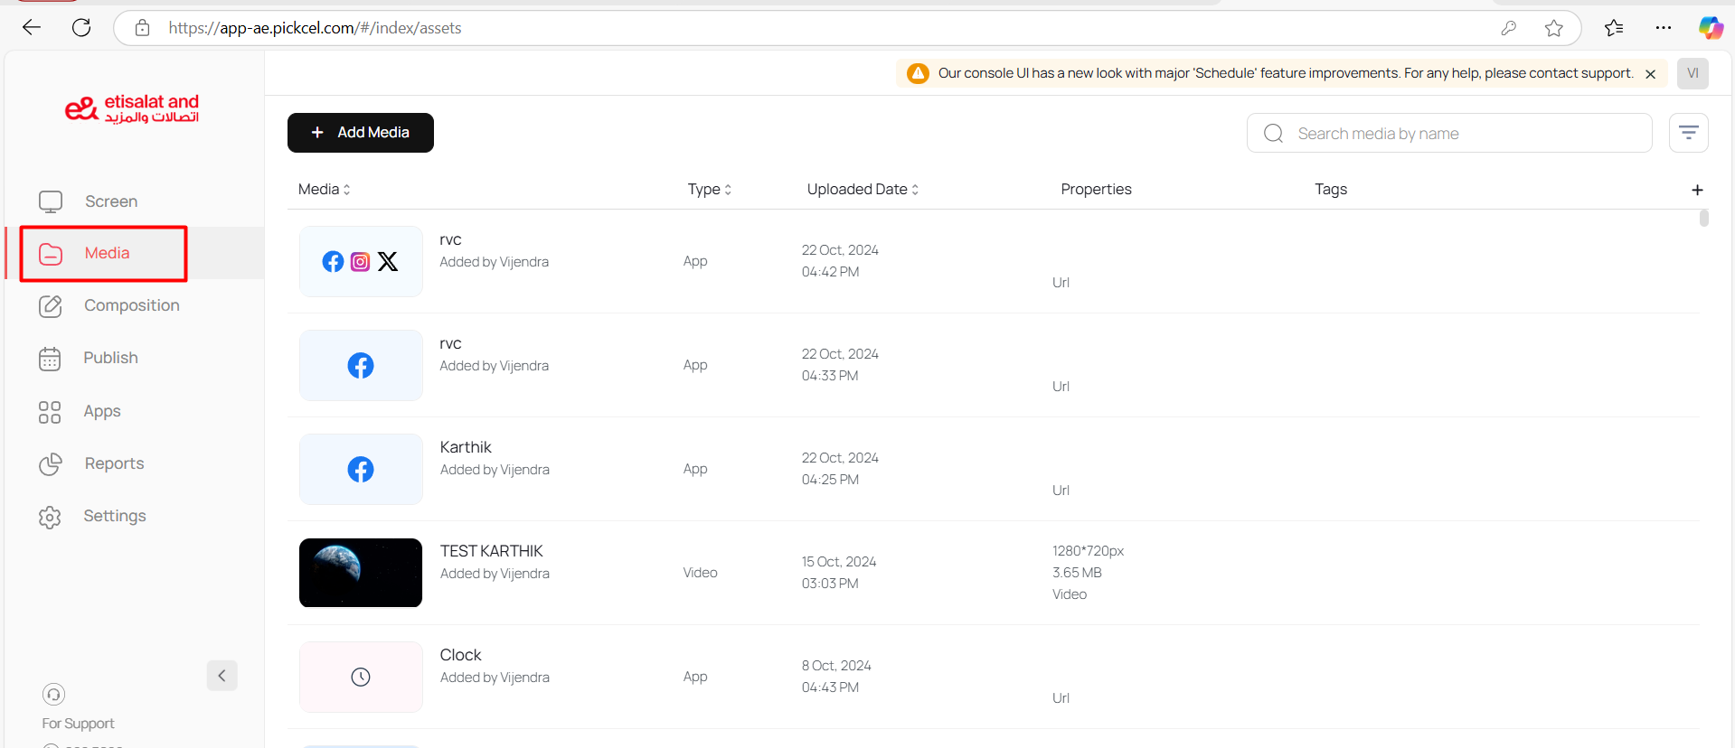
Task: Sort list by Uploaded Date
Action: tap(862, 190)
